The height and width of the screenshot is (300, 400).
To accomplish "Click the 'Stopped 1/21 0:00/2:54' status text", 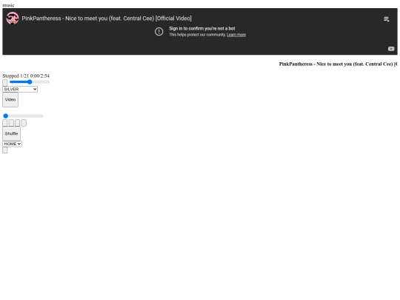I will point(26,76).
